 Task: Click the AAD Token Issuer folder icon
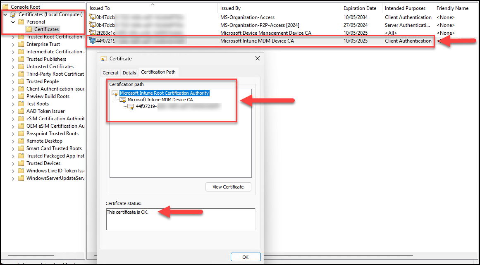21,111
